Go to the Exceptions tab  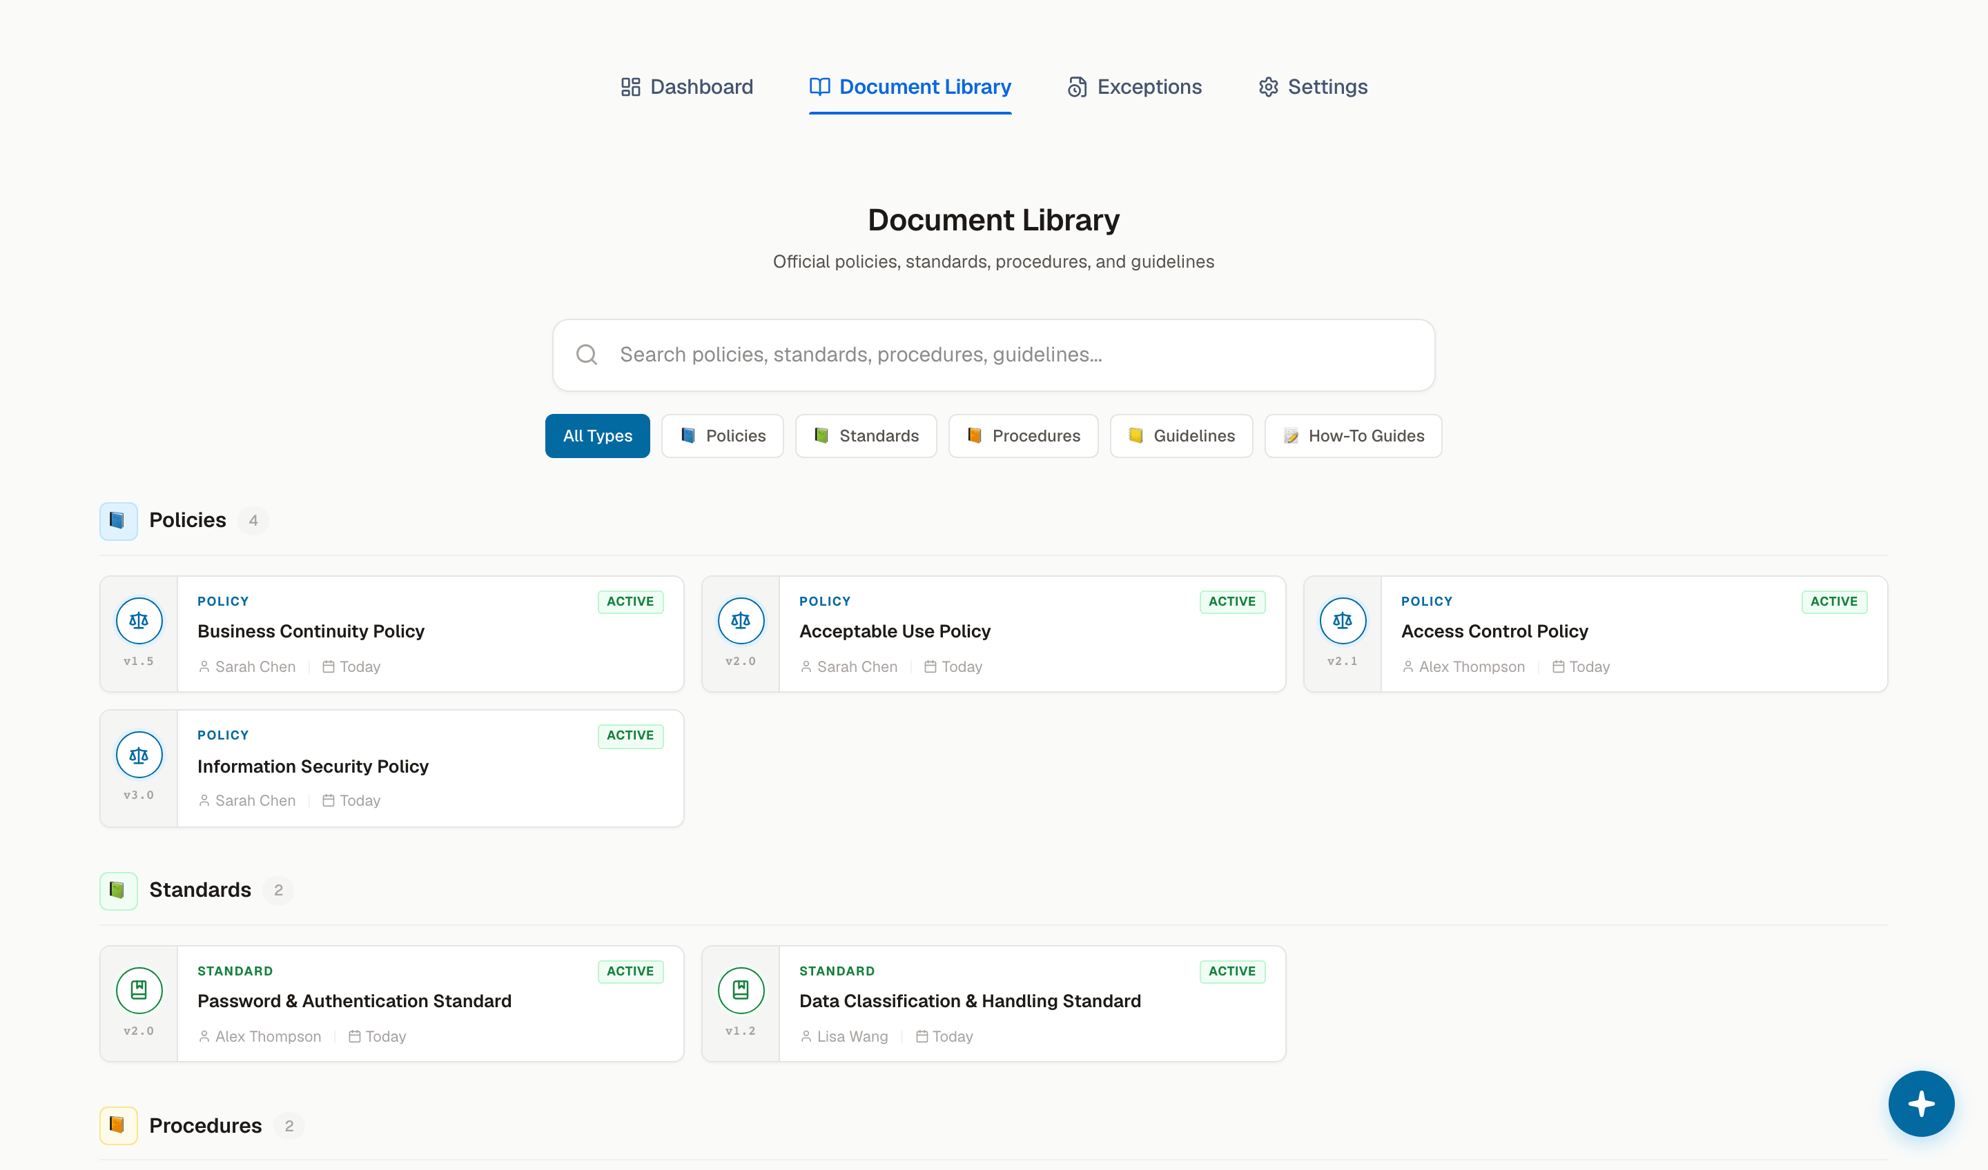pyautogui.click(x=1133, y=87)
